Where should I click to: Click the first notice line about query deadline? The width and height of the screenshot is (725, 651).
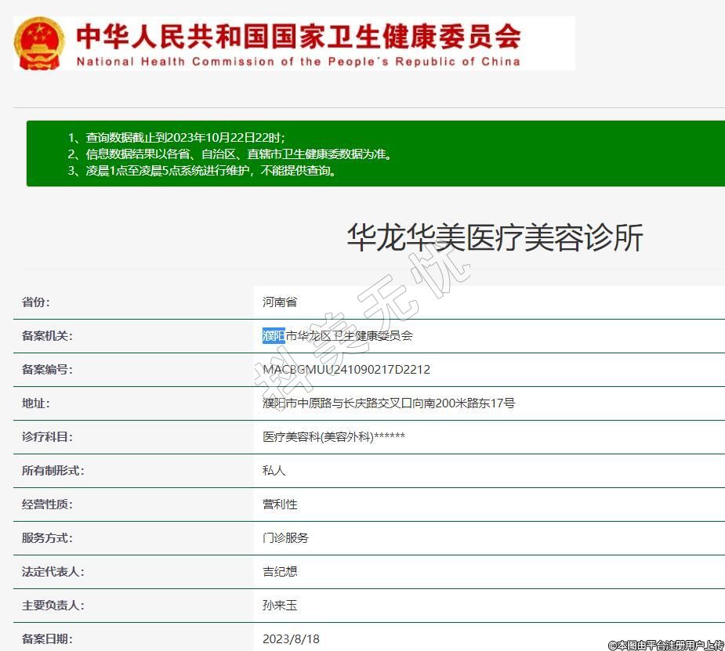coord(182,137)
